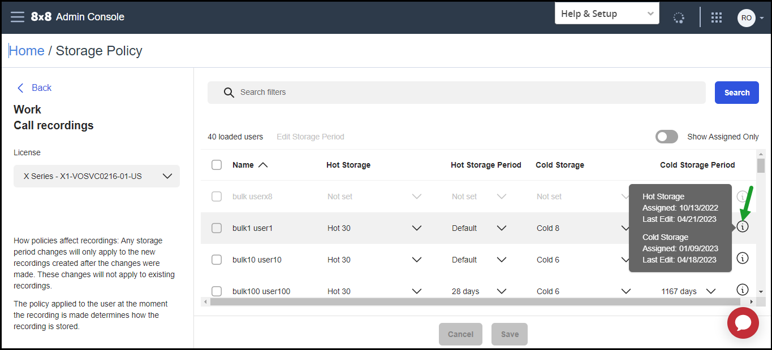Click the Cancel button
This screenshot has width=772, height=350.
460,334
